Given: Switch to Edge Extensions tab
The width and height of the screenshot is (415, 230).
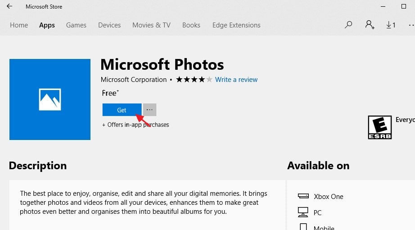Looking at the screenshot, I should [x=236, y=25].
